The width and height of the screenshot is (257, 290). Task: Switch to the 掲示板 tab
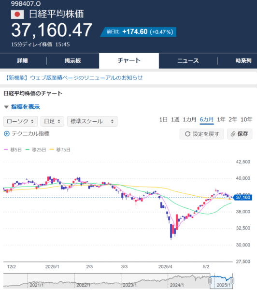72,61
